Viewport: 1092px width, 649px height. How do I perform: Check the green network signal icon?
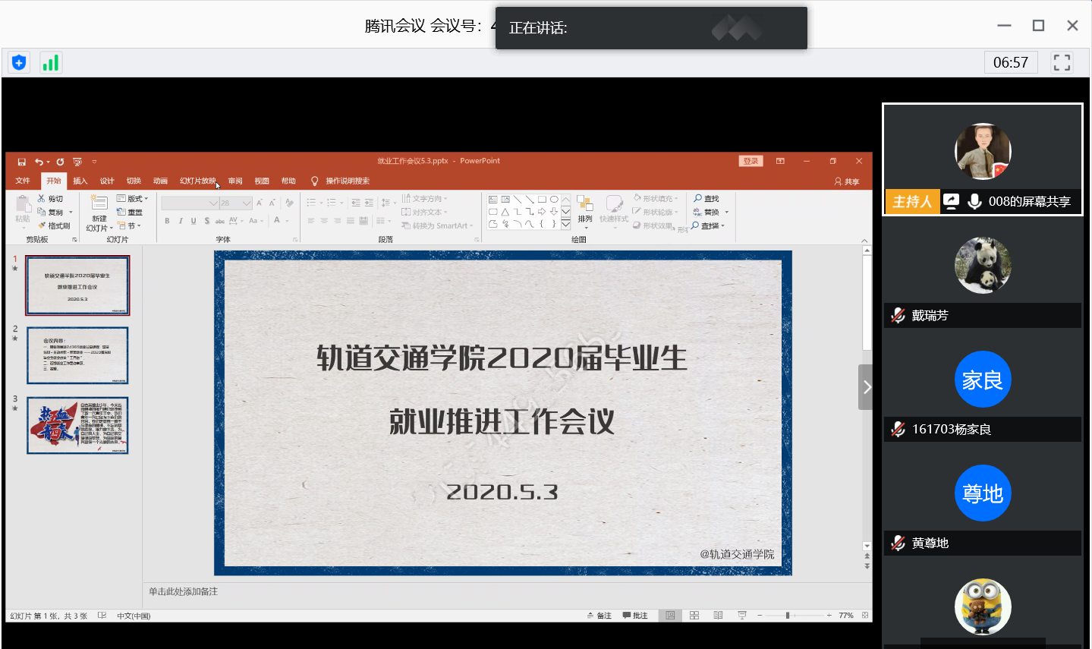tap(51, 63)
